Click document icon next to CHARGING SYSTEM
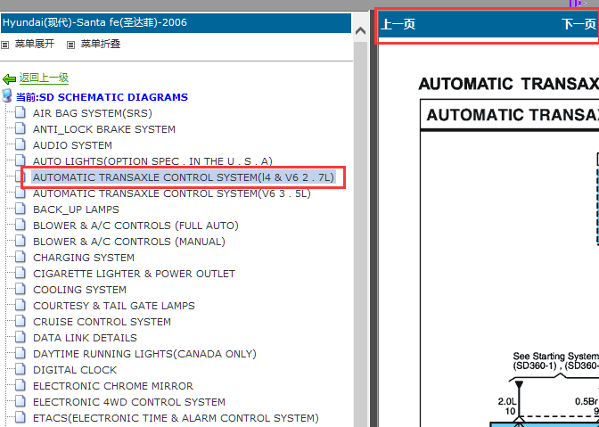This screenshot has height=427, width=599. coord(21,257)
